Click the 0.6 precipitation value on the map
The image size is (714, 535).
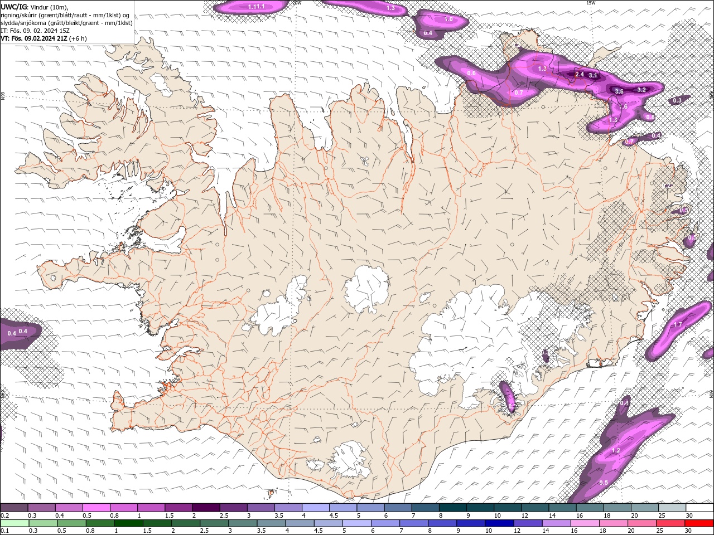point(471,73)
